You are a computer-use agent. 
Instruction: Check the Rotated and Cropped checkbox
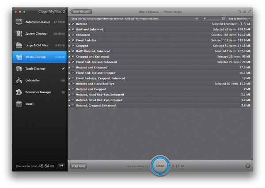tap(73, 89)
